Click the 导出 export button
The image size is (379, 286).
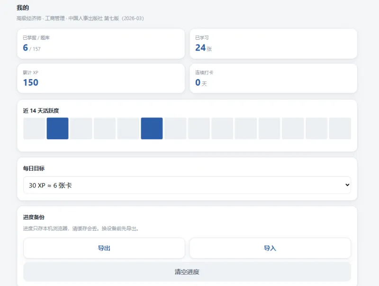coord(104,248)
